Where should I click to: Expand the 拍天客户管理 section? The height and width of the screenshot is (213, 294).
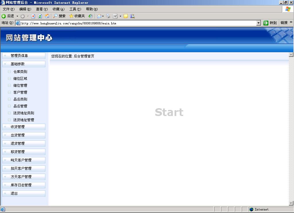tap(24, 169)
